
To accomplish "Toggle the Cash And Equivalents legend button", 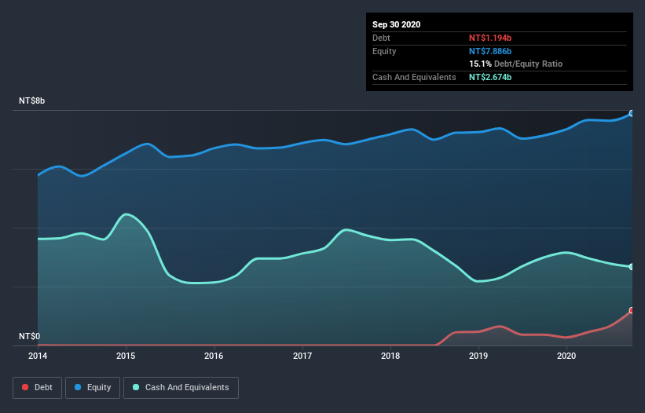I will click(x=181, y=388).
